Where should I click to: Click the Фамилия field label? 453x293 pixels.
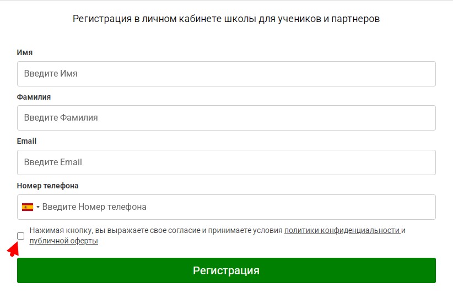coord(34,97)
